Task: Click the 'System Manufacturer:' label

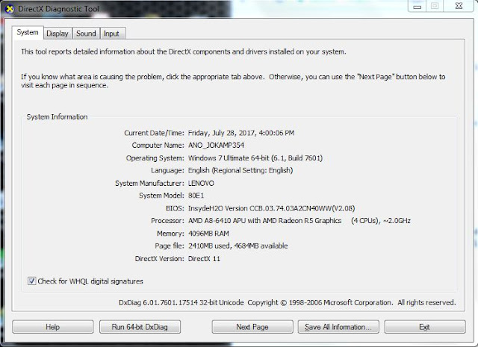Action: coord(149,183)
